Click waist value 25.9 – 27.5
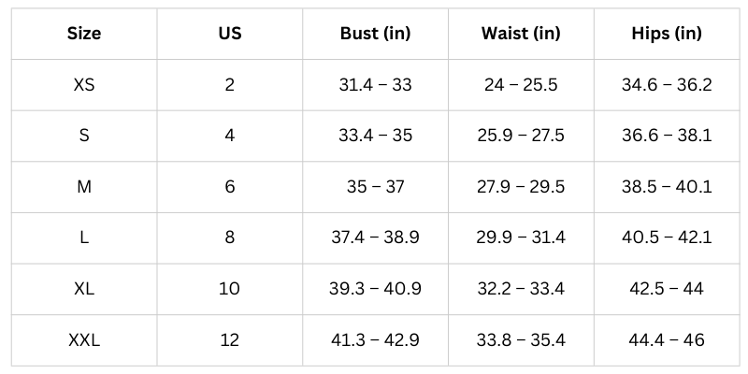Viewport: 748px width, 374px height. click(521, 136)
